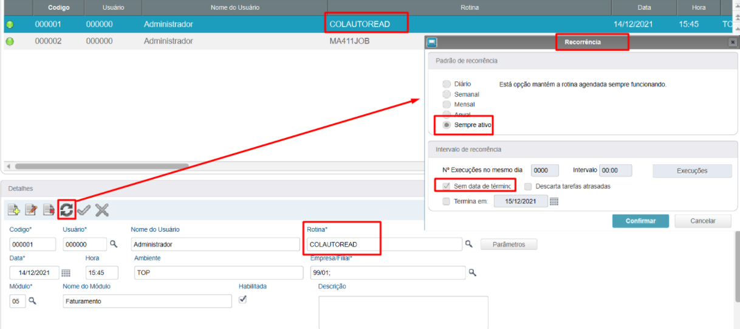Click the Termina em date field
Screen dimensions: 740x329
pyautogui.click(x=521, y=201)
